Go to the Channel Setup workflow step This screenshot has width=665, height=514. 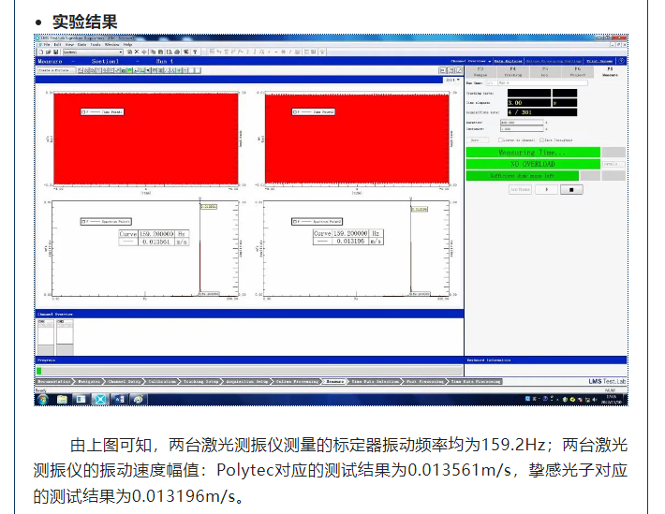coord(125,382)
